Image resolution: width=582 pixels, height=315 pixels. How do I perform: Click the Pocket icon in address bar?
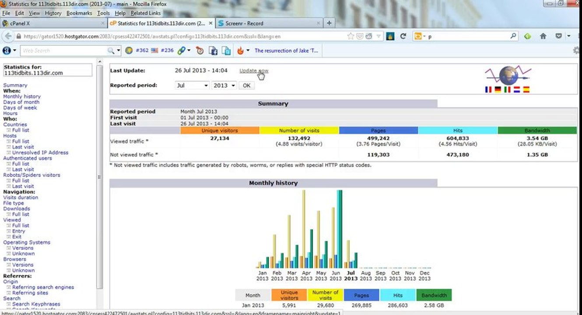360,36
